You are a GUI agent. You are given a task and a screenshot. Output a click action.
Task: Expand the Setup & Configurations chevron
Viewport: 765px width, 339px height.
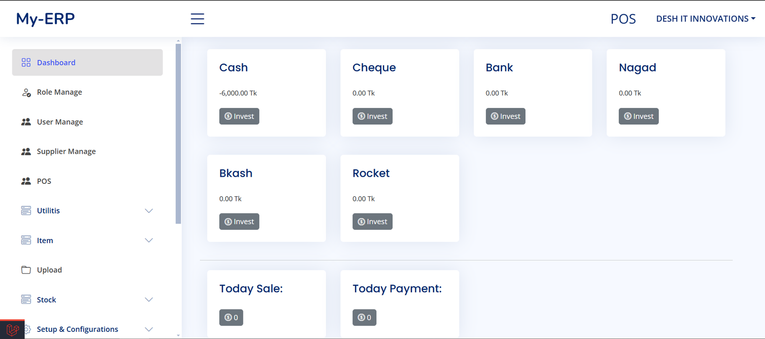[x=149, y=329]
